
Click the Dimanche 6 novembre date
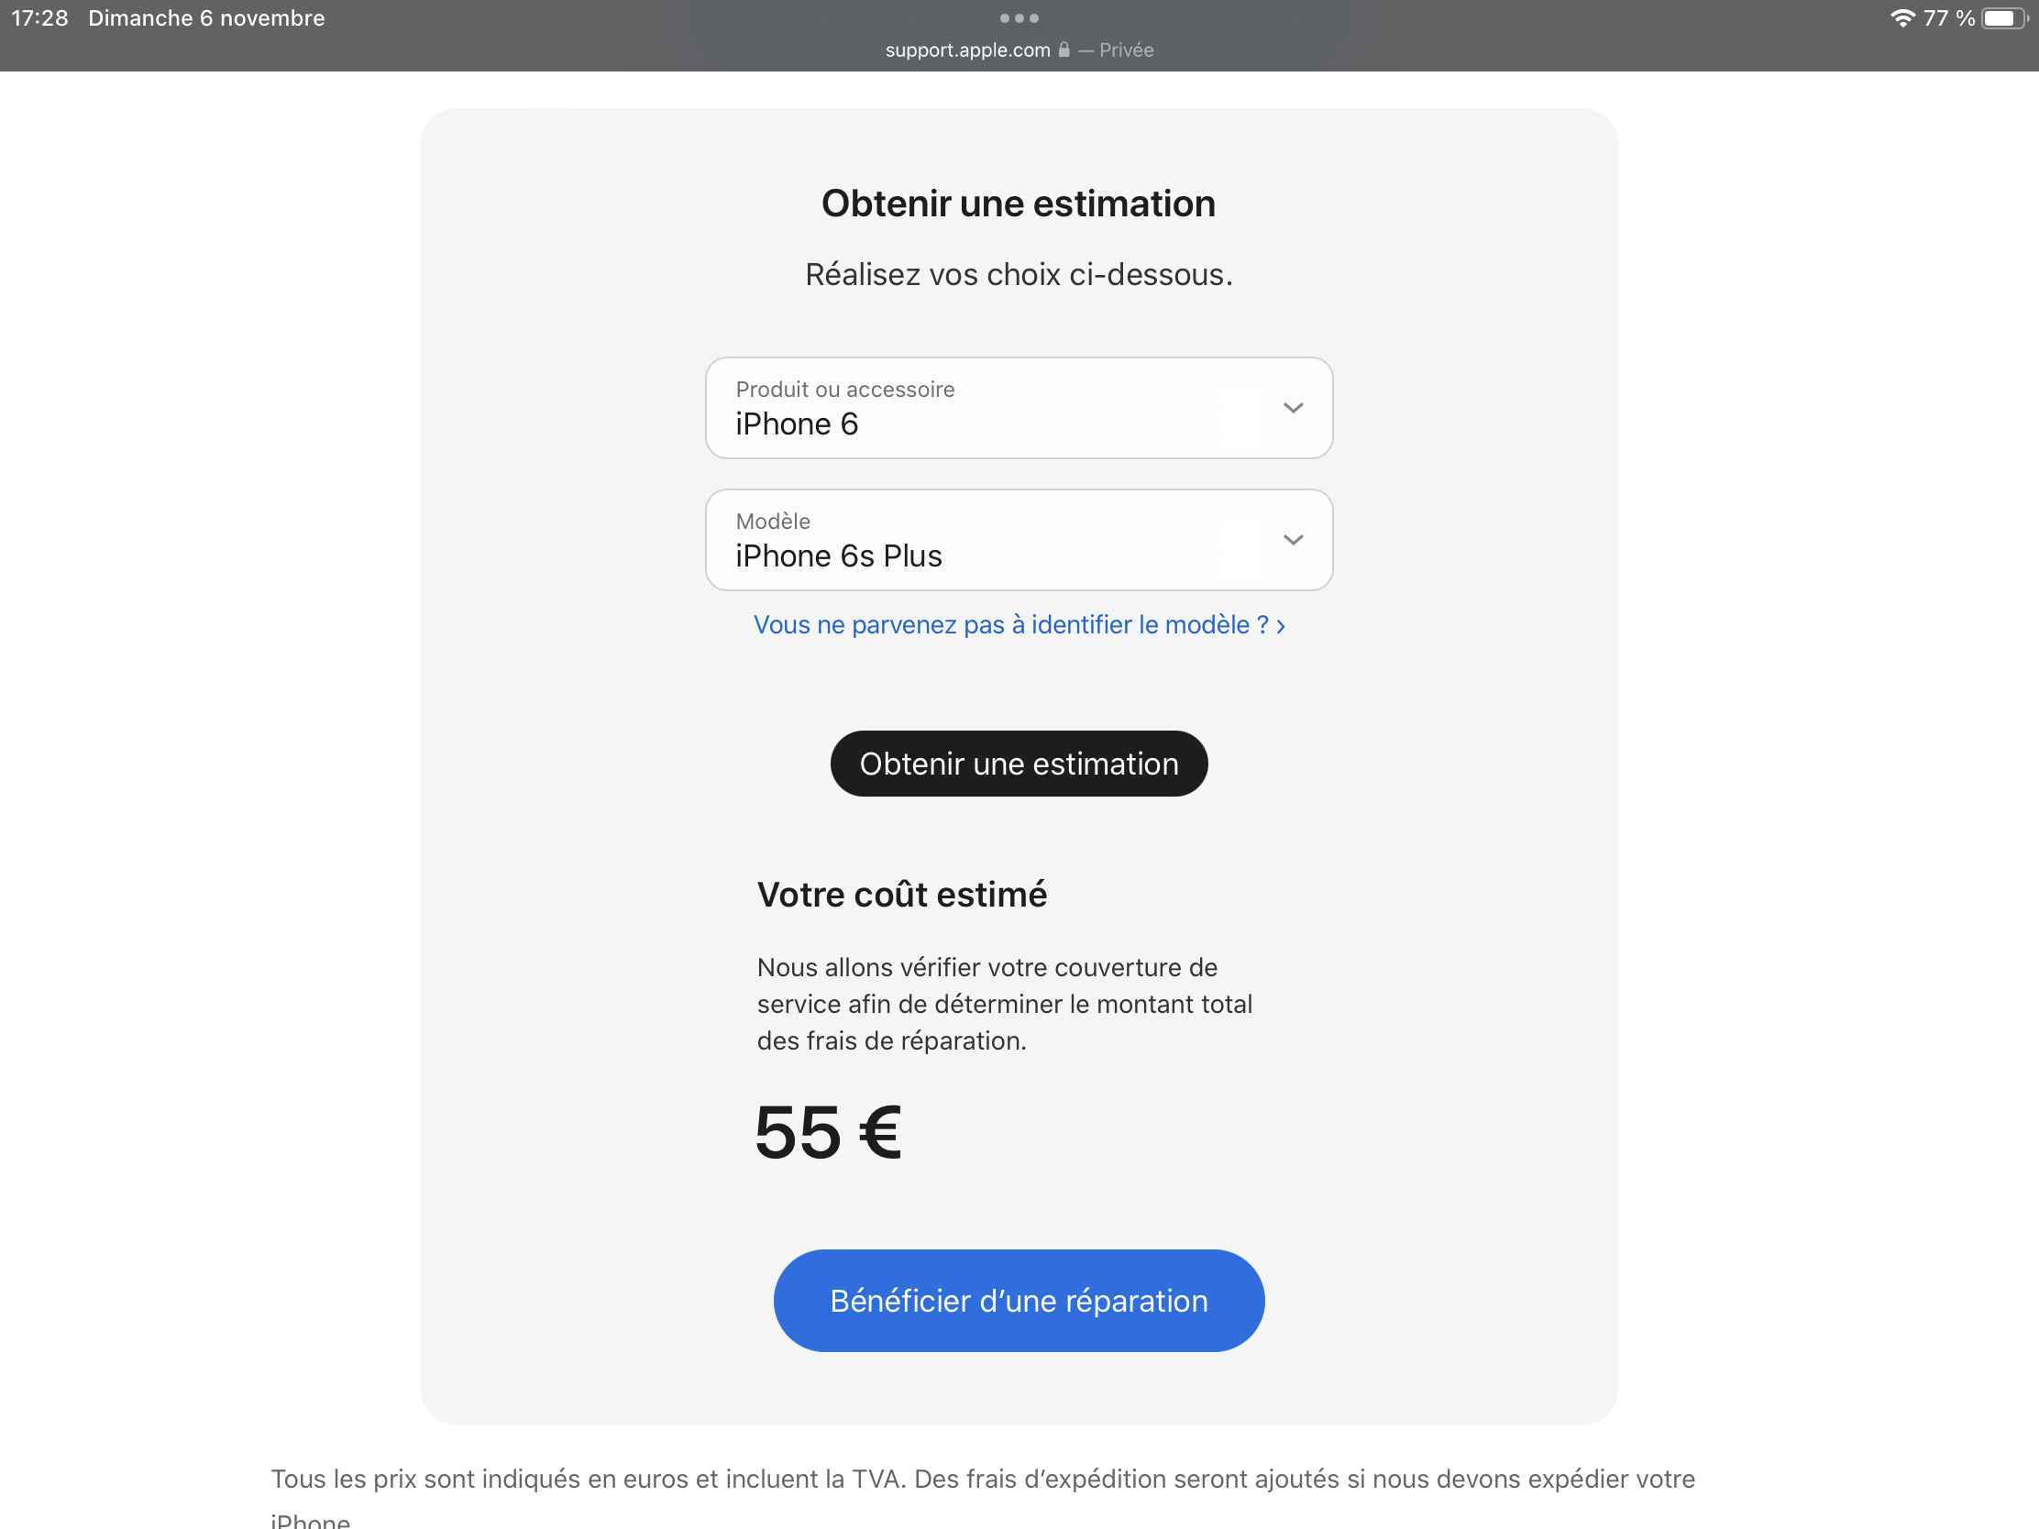(206, 18)
